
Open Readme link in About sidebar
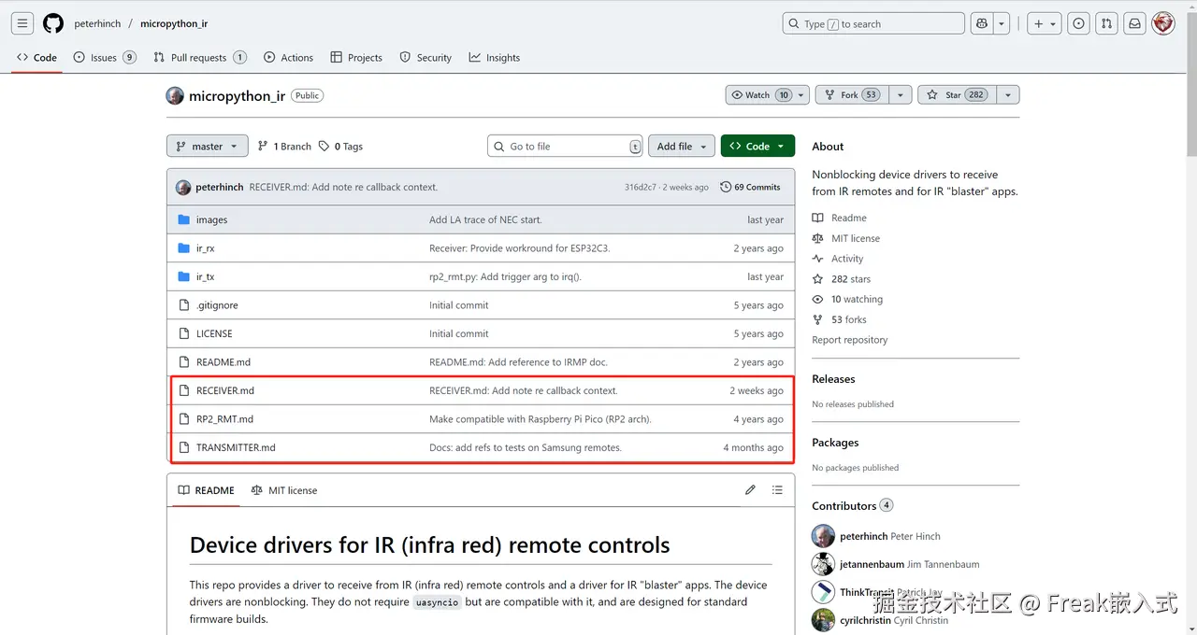pos(840,218)
